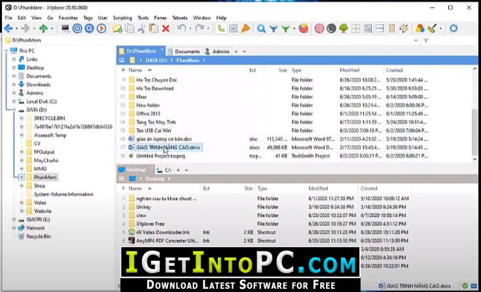
Task: Click the orange pizza slice toolbar icon
Action: tap(245, 29)
